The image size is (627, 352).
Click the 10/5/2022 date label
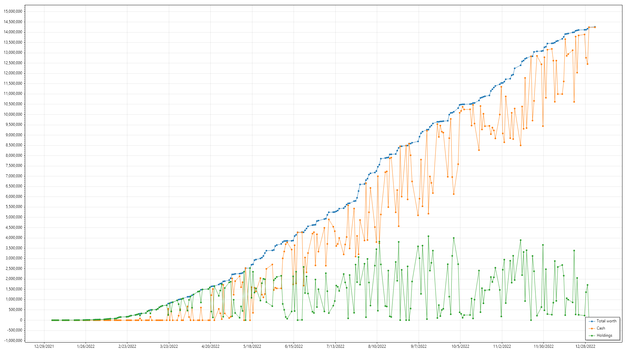point(460,346)
